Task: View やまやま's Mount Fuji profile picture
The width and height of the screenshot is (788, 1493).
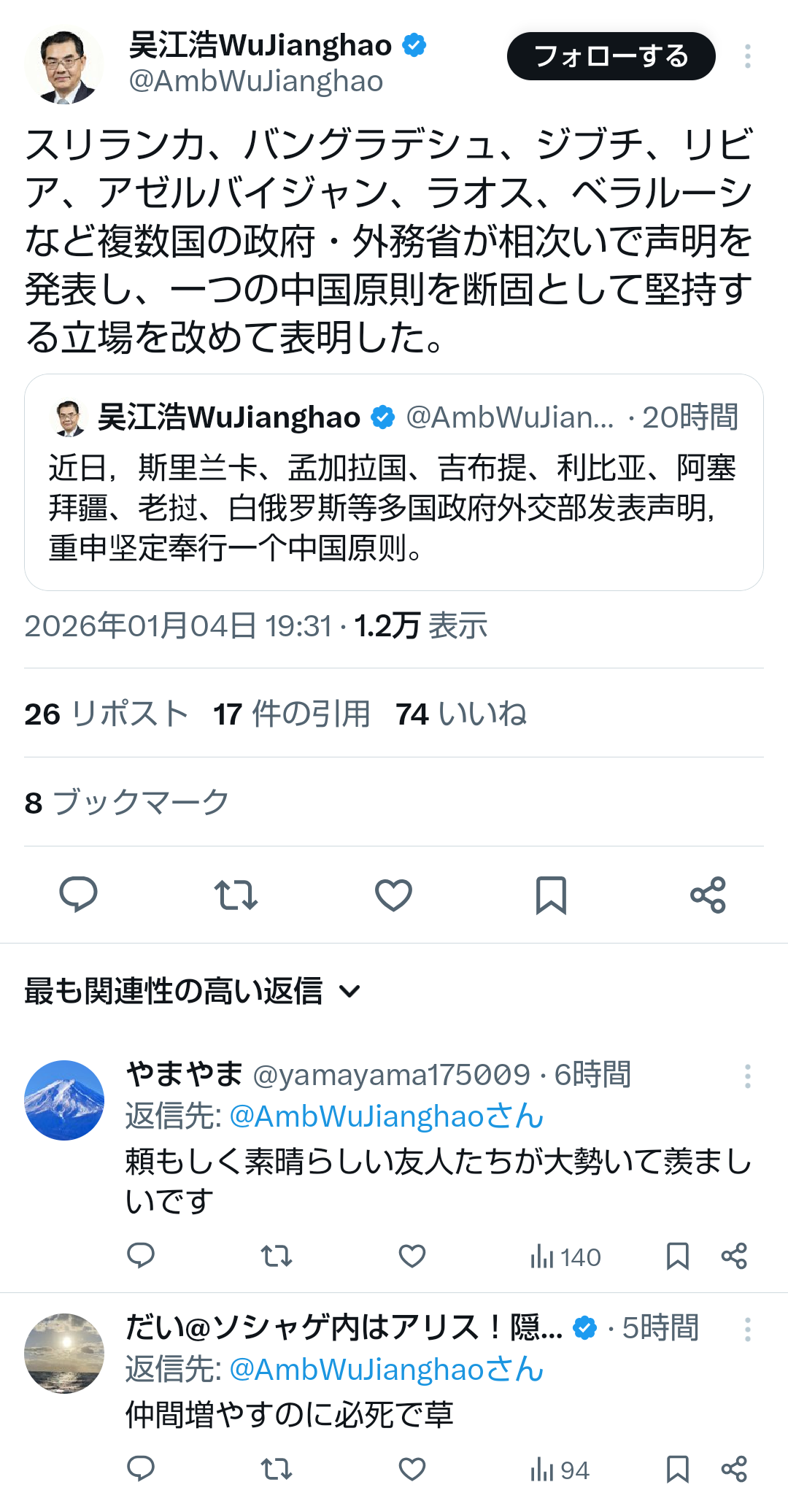Action: coord(64,1100)
